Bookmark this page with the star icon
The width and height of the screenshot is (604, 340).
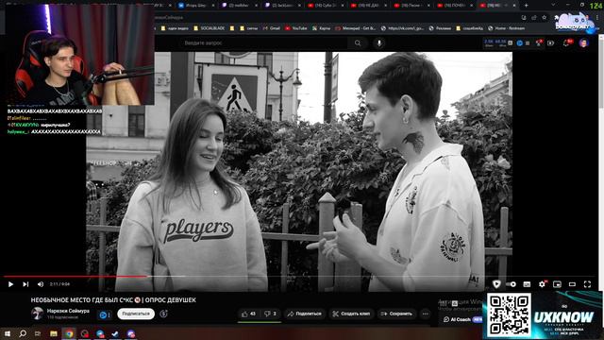pyautogui.click(x=544, y=17)
